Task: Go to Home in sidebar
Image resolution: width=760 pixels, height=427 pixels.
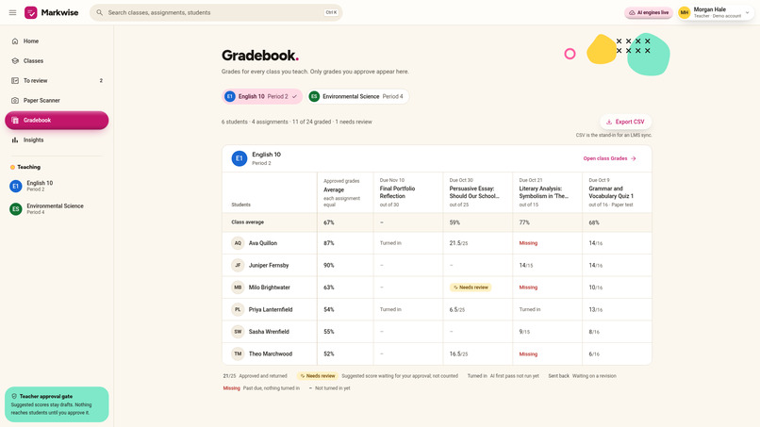Action: (x=57, y=41)
